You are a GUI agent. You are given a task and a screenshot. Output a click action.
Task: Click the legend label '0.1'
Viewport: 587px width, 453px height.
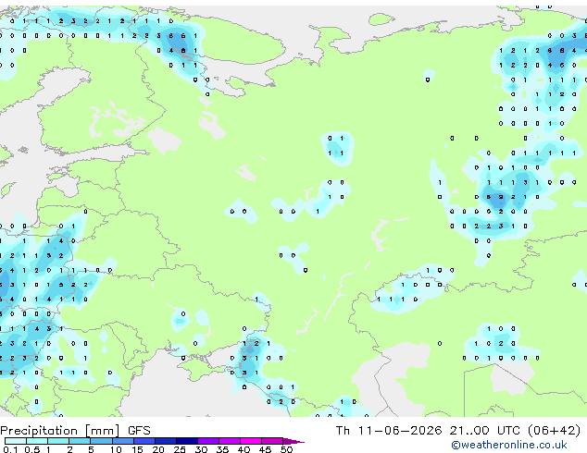tap(10, 449)
